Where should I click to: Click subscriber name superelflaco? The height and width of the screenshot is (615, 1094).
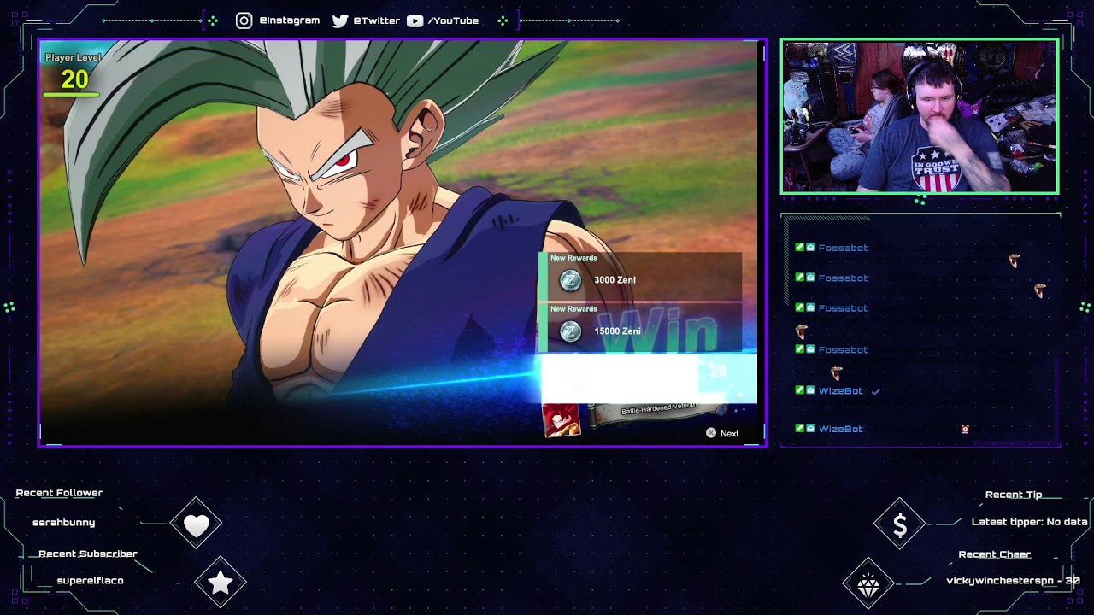90,581
